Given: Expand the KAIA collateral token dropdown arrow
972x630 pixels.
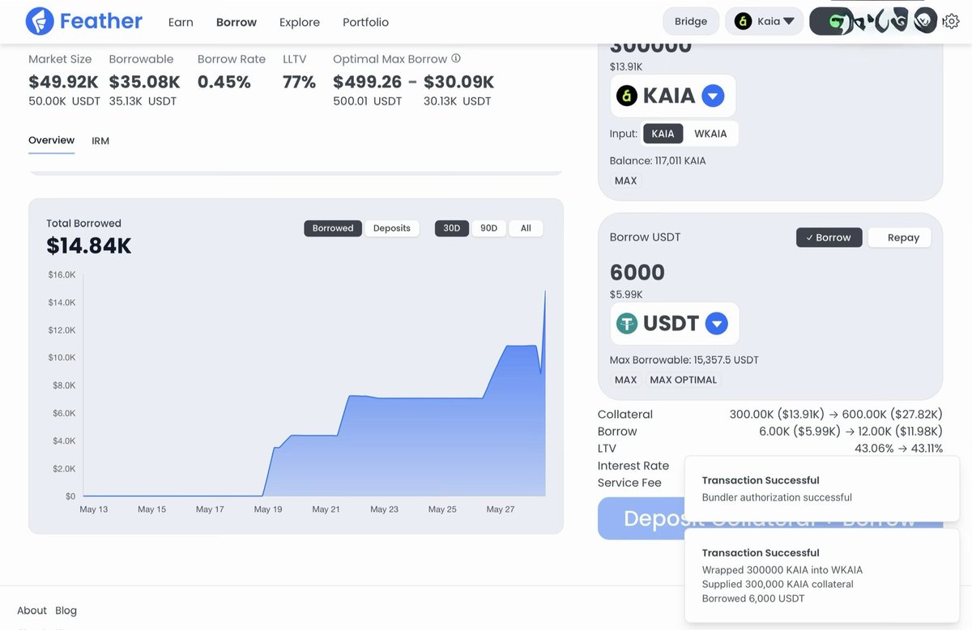Looking at the screenshot, I should tap(713, 96).
